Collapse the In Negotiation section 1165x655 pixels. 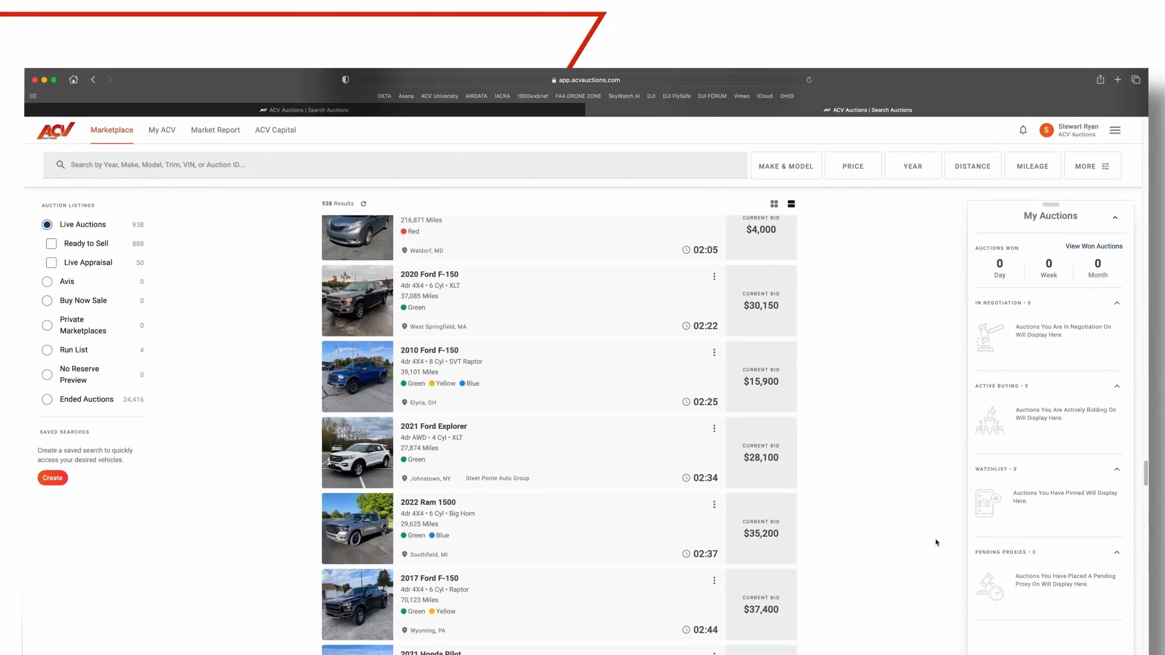tap(1116, 303)
